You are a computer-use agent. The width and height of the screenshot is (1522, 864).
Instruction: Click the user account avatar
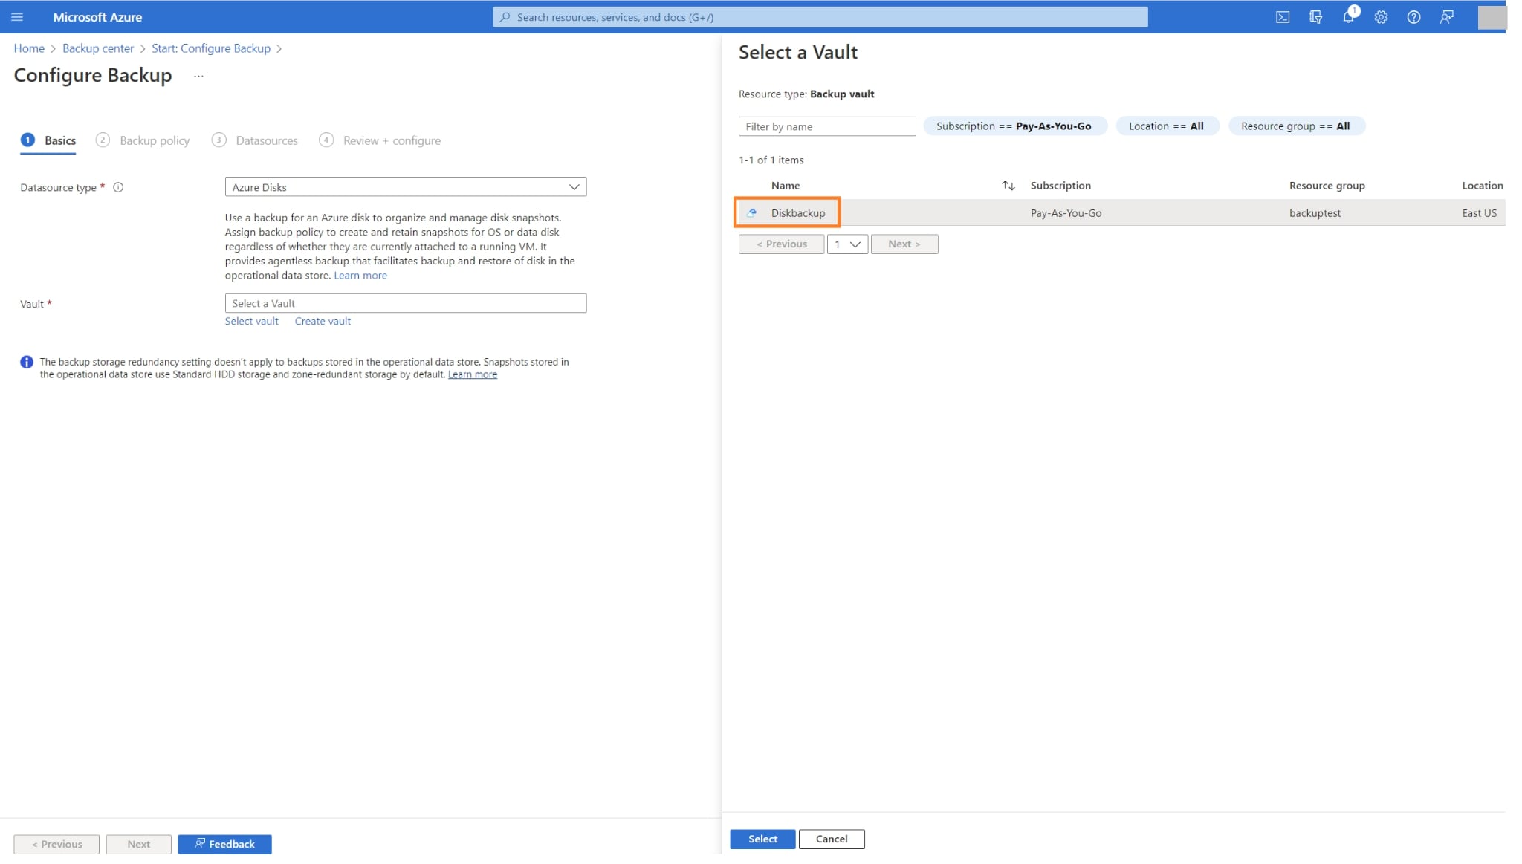(1492, 17)
